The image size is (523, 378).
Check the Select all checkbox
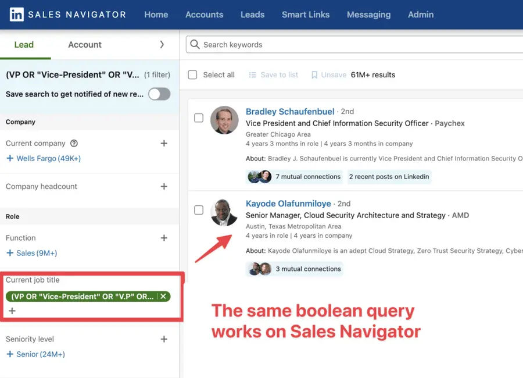[192, 74]
